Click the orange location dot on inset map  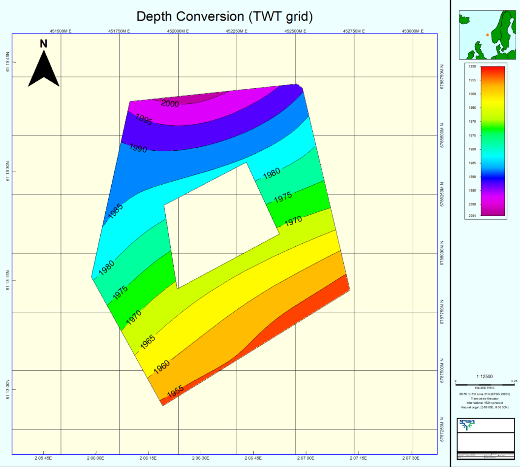[x=487, y=35]
